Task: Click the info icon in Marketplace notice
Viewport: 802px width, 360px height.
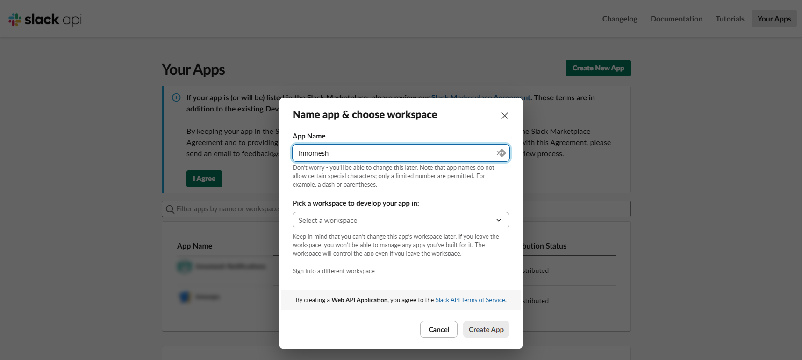Action: 176,97
